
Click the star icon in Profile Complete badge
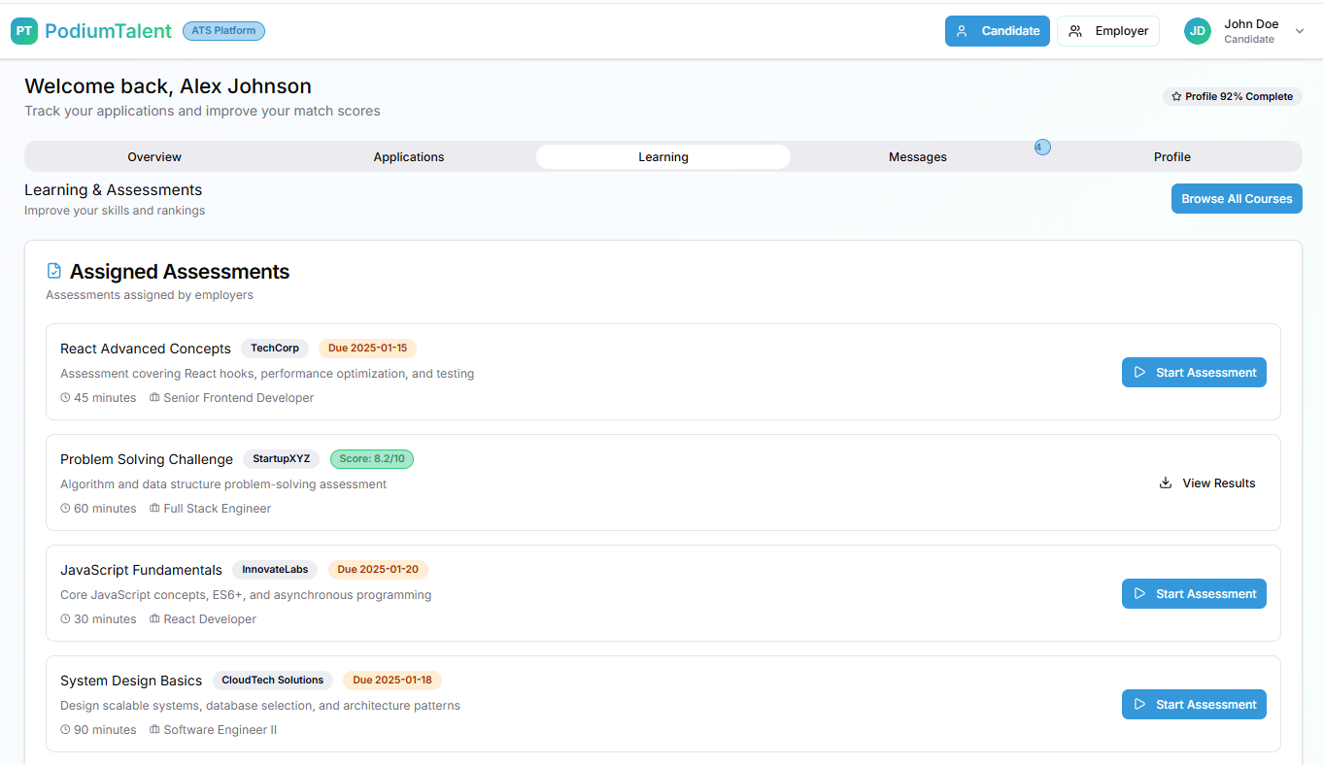pyautogui.click(x=1176, y=97)
